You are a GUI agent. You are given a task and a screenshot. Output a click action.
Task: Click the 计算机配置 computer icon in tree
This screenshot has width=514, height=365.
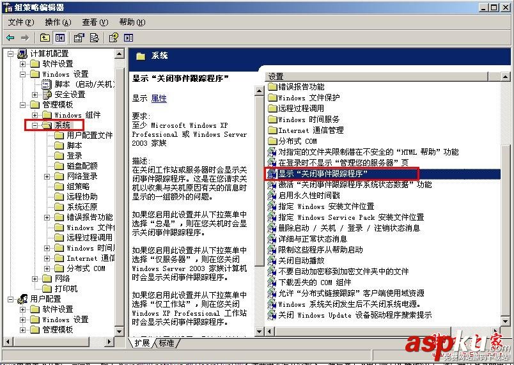pos(22,54)
